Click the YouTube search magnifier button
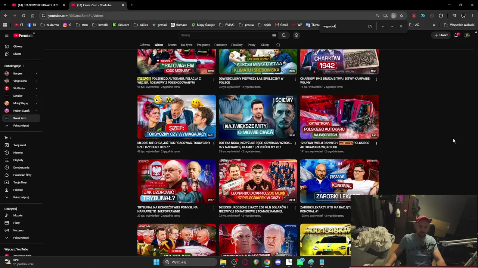478x268 pixels. [284, 35]
